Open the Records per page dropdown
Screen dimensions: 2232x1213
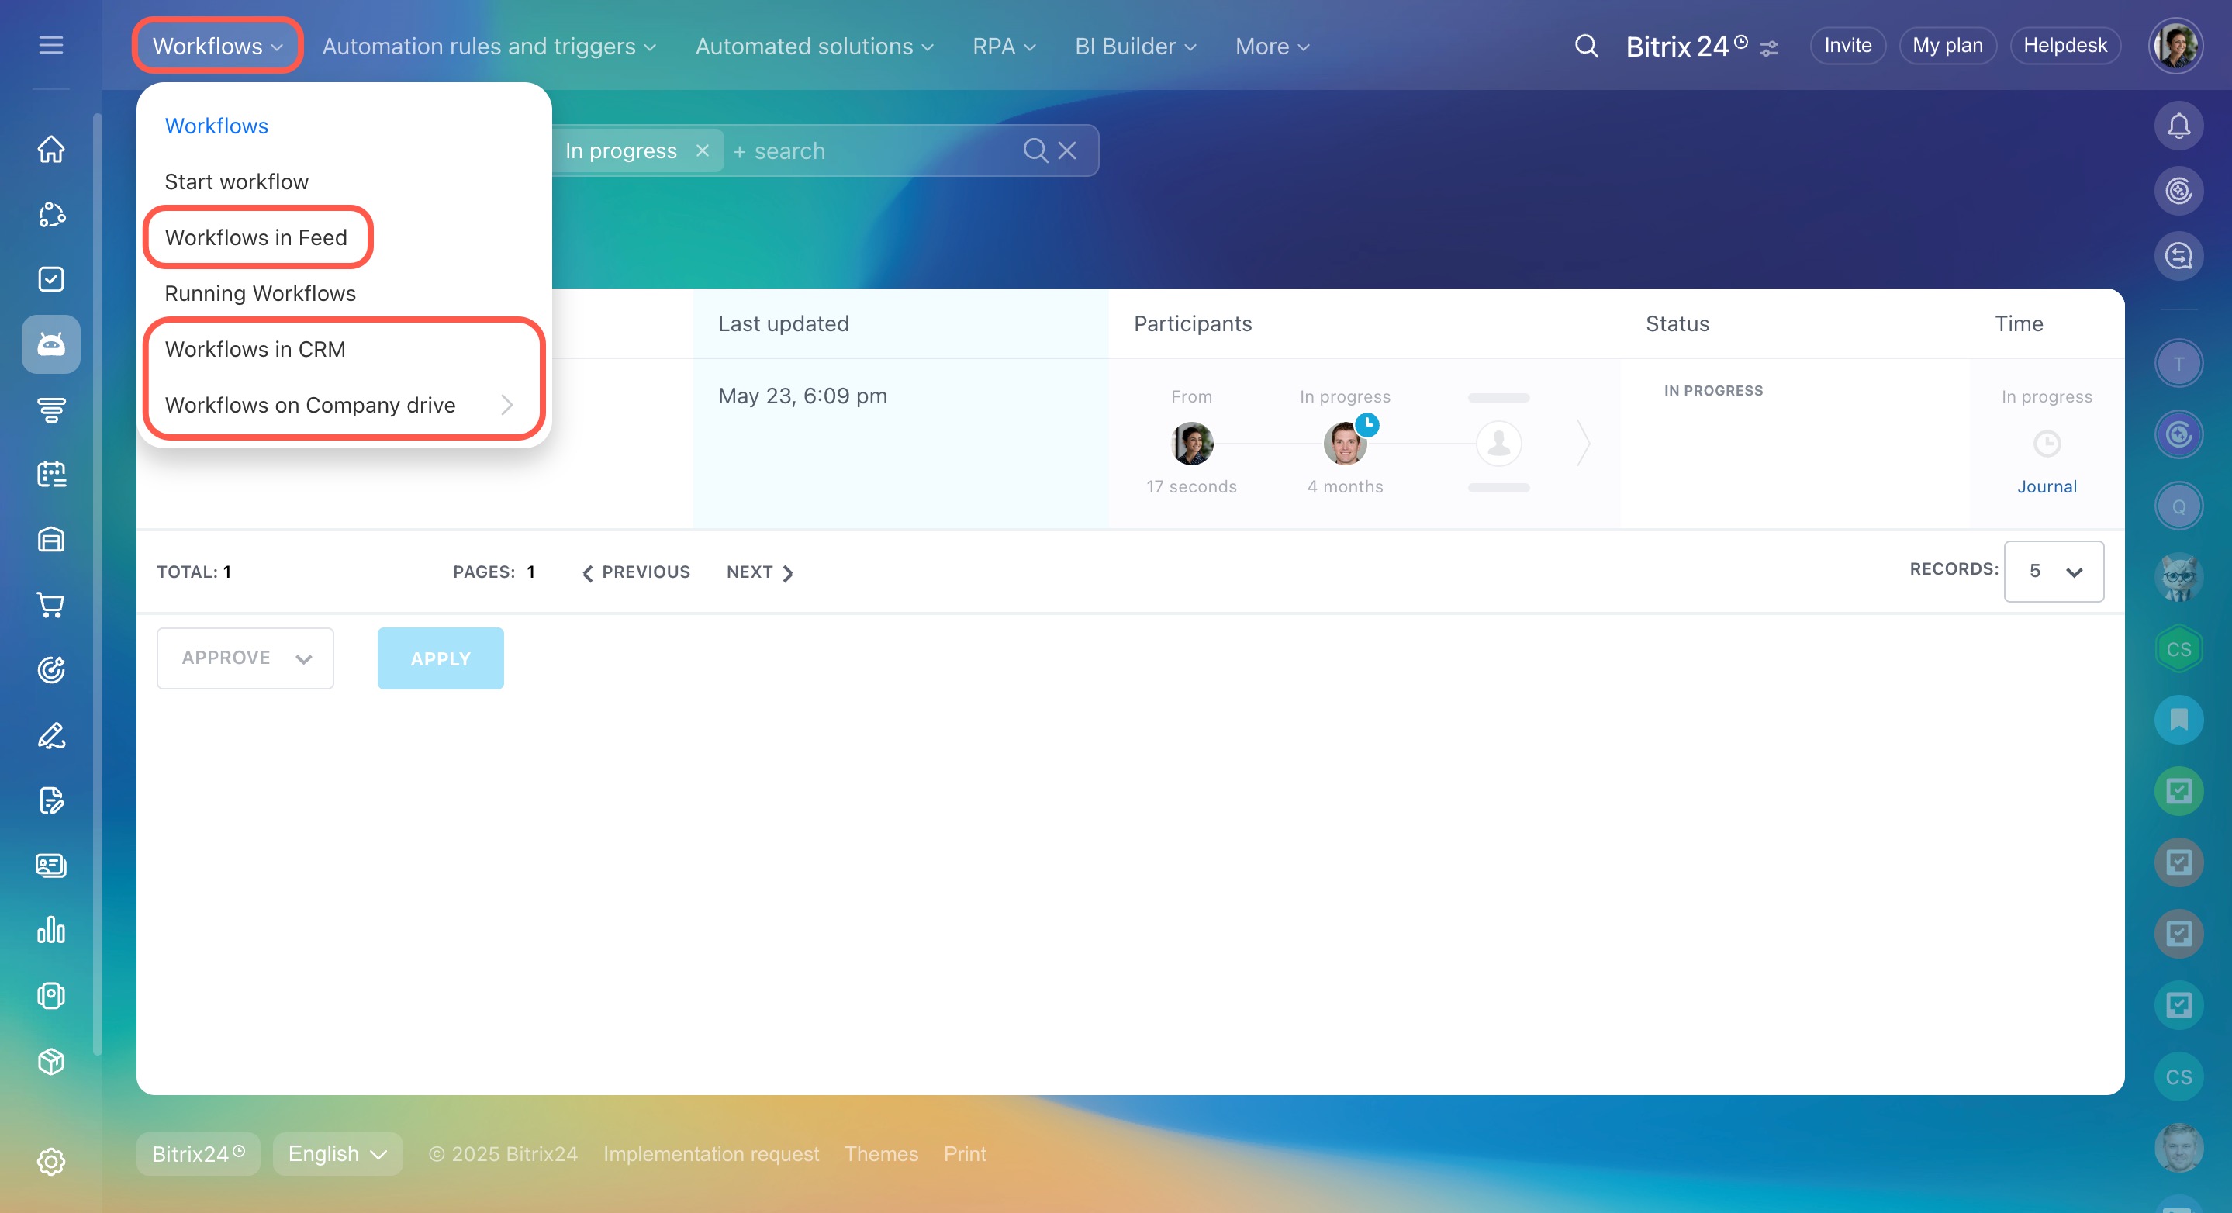pos(2053,571)
